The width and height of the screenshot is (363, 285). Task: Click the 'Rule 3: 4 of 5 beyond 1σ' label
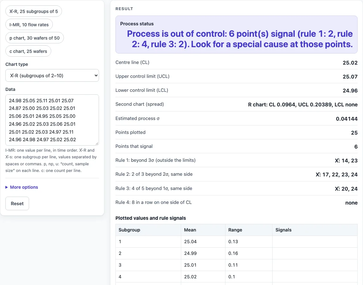[x=154, y=188]
